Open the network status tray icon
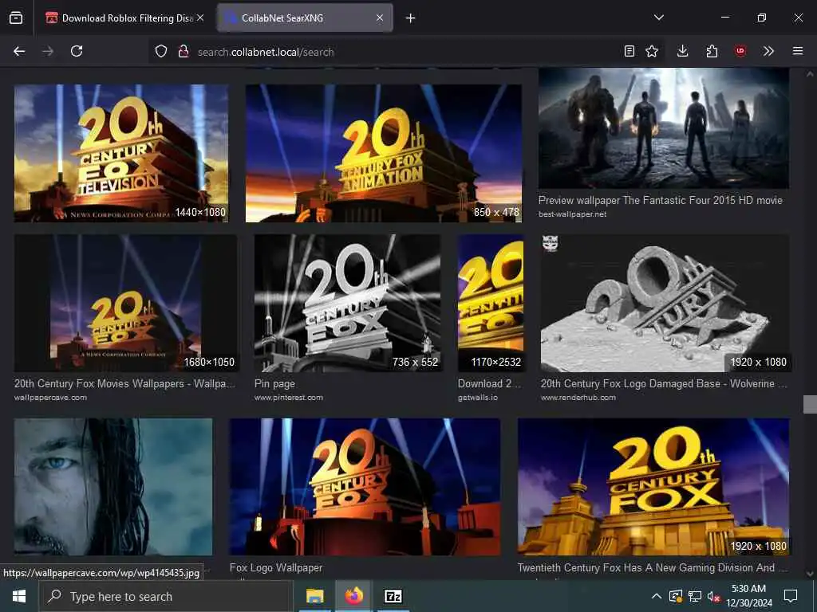 (x=695, y=596)
